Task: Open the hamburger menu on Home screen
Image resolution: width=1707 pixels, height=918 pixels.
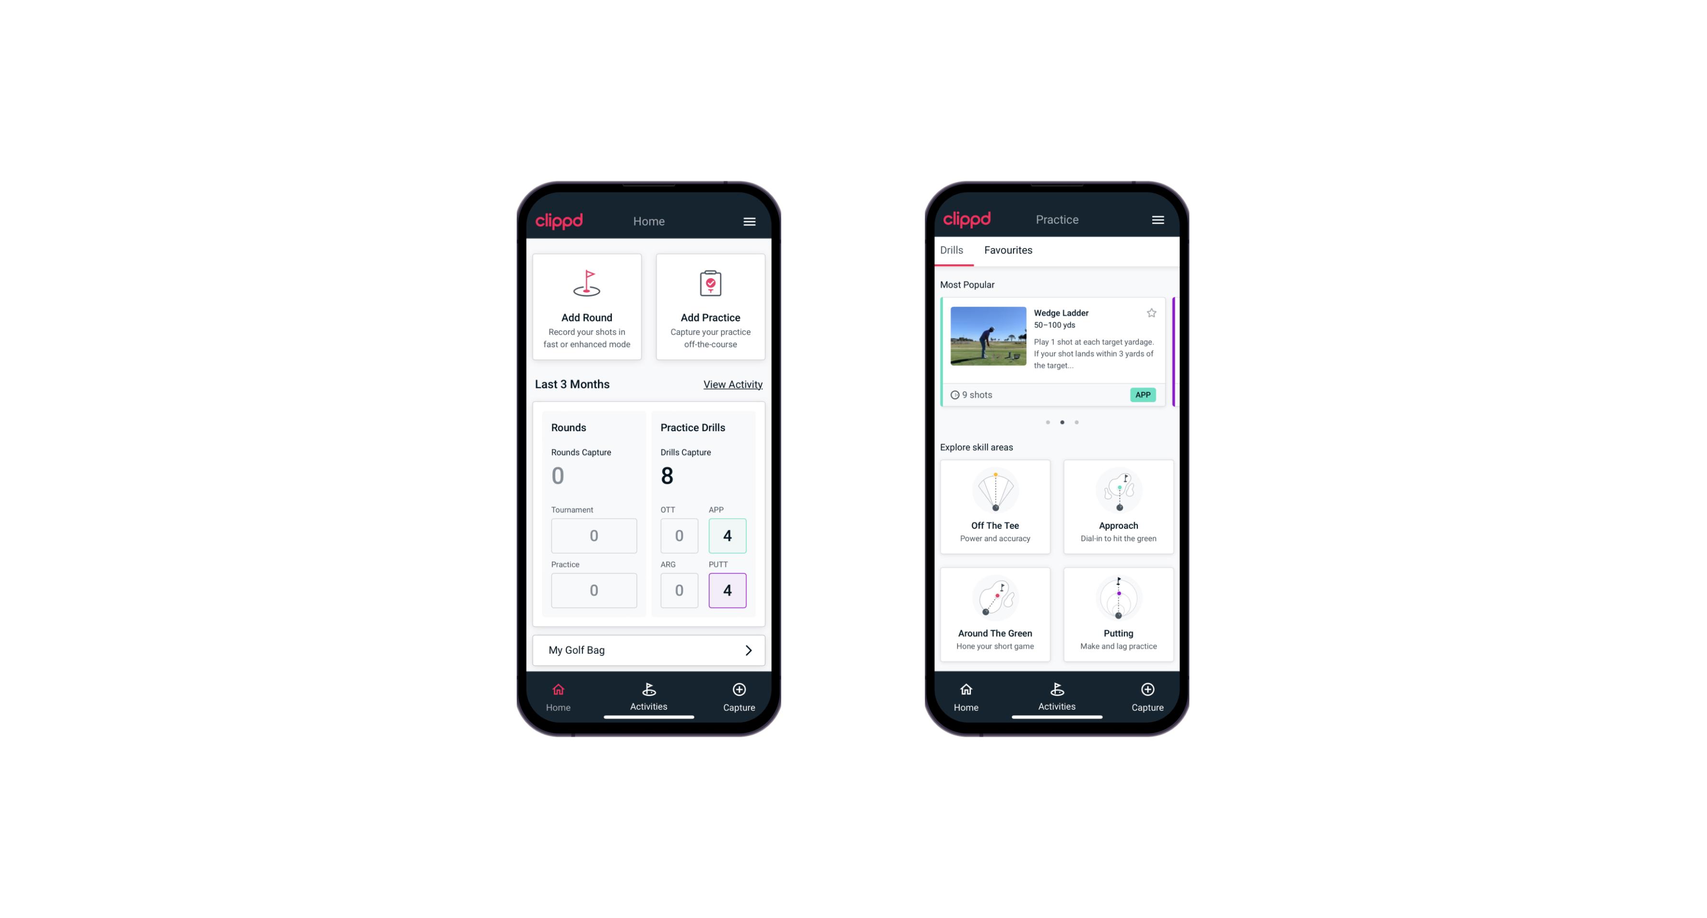Action: click(751, 221)
